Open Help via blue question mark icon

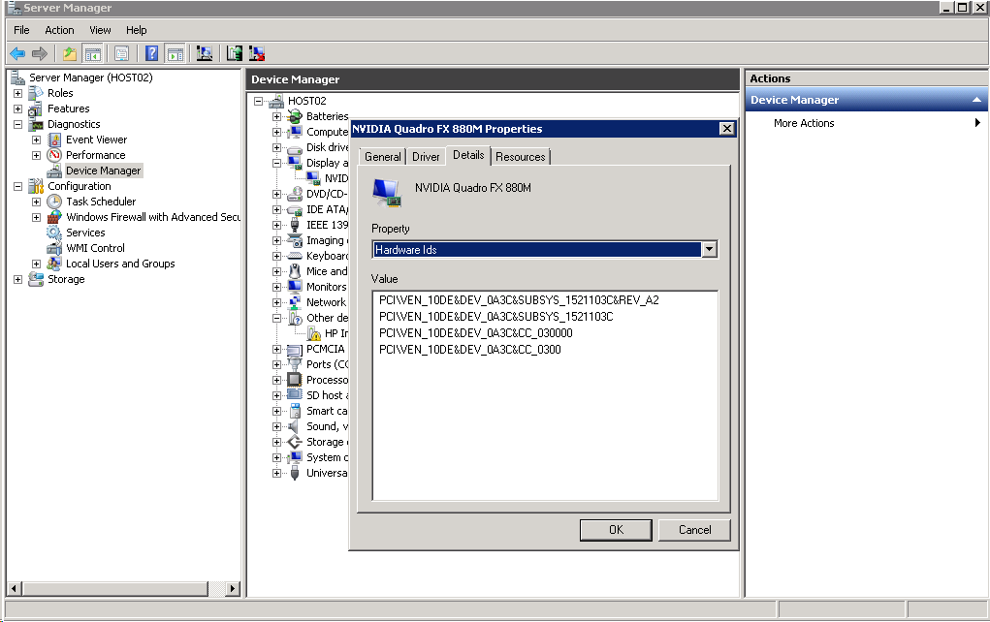pyautogui.click(x=152, y=54)
